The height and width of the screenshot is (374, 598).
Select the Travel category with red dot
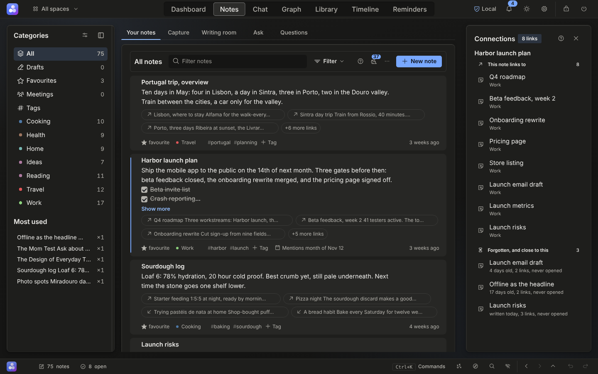click(x=61, y=189)
